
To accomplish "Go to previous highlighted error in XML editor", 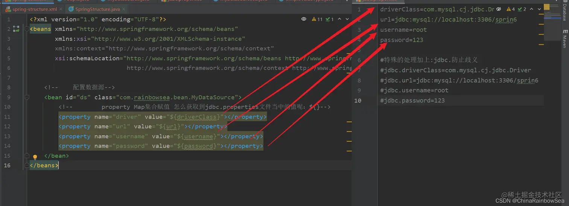I will point(339,19).
